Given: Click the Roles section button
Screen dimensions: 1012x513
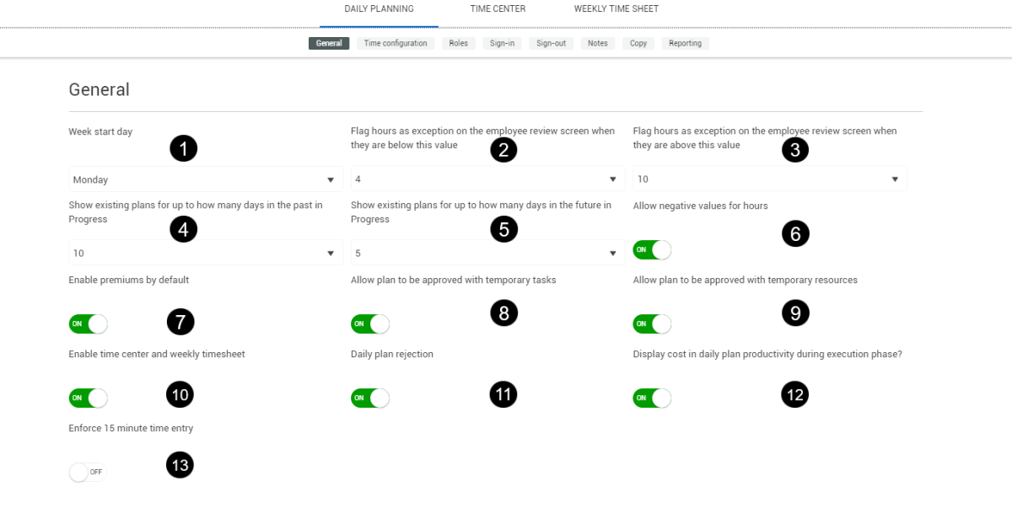Looking at the screenshot, I should [x=459, y=44].
